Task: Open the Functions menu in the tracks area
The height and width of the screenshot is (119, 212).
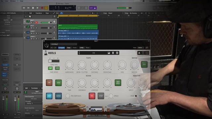Action: 39,13
